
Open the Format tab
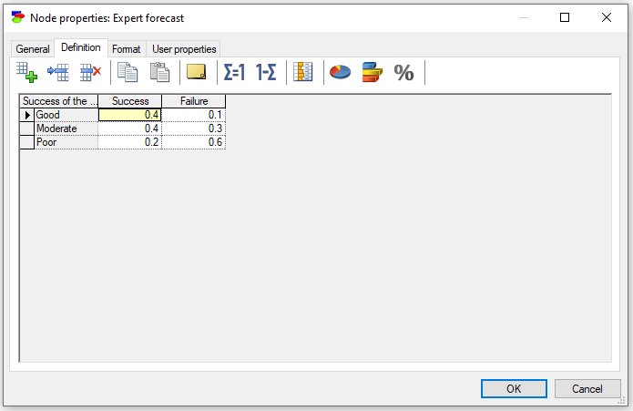click(127, 49)
